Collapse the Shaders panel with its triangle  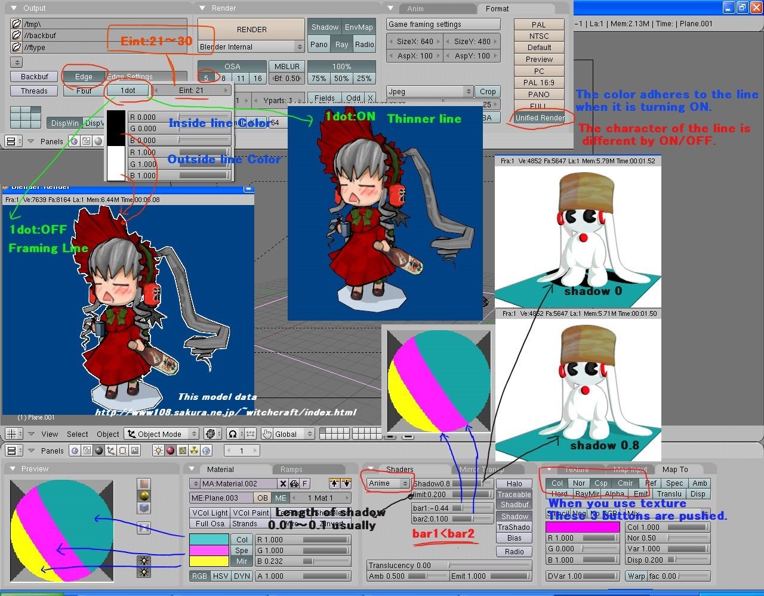371,470
